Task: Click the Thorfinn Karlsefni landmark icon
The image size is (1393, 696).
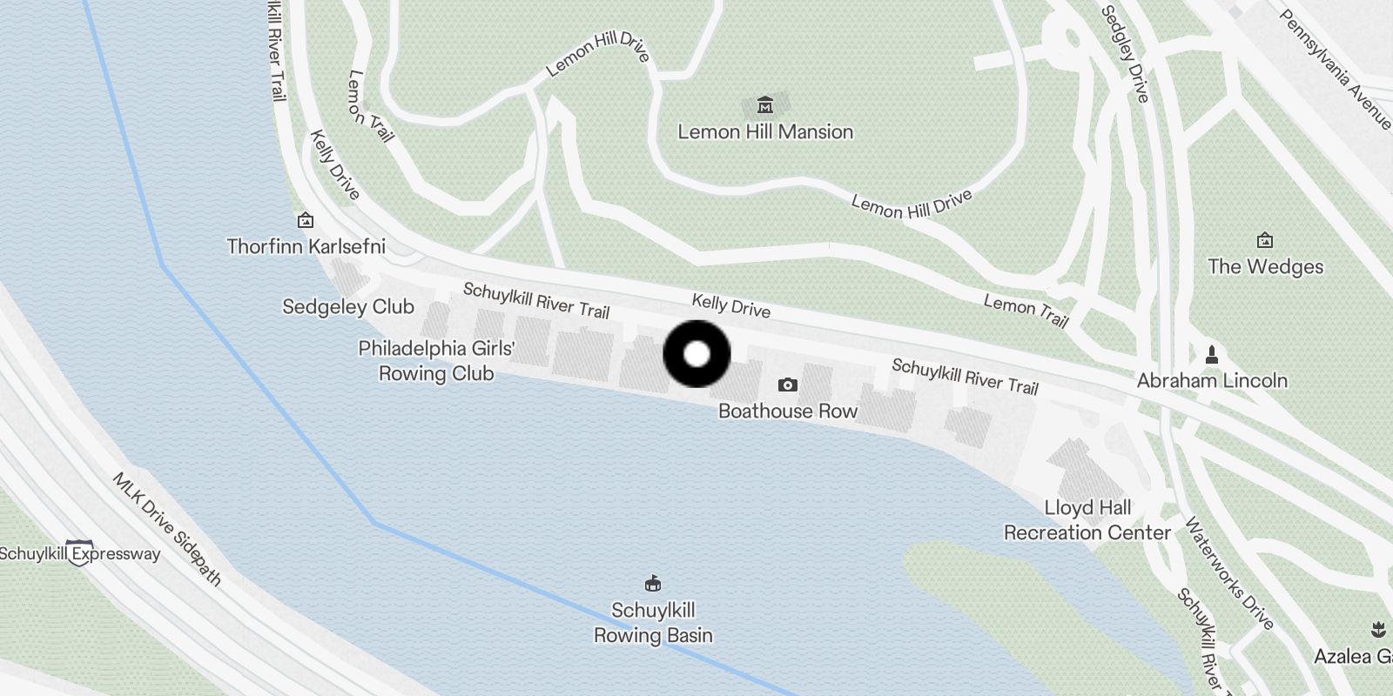Action: (306, 220)
